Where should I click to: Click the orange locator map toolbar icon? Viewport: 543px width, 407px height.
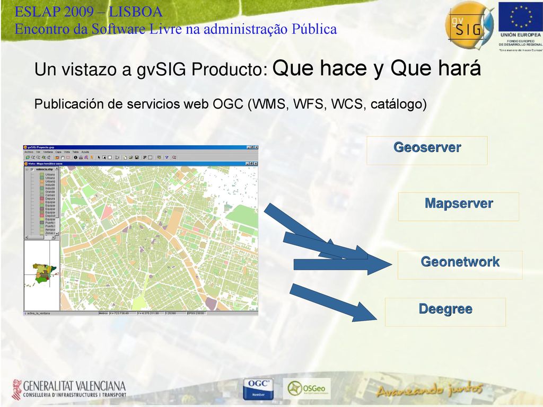57,157
